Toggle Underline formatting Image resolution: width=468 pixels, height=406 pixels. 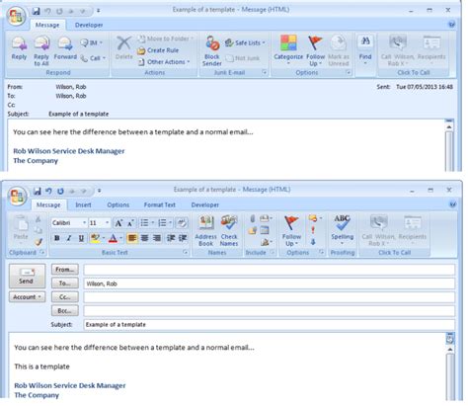pos(81,238)
